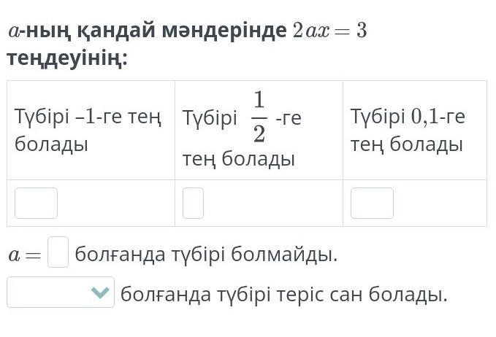This screenshot has height=337, width=496.
Task: Click "тең болады" under the fraction
Action: pos(239,158)
